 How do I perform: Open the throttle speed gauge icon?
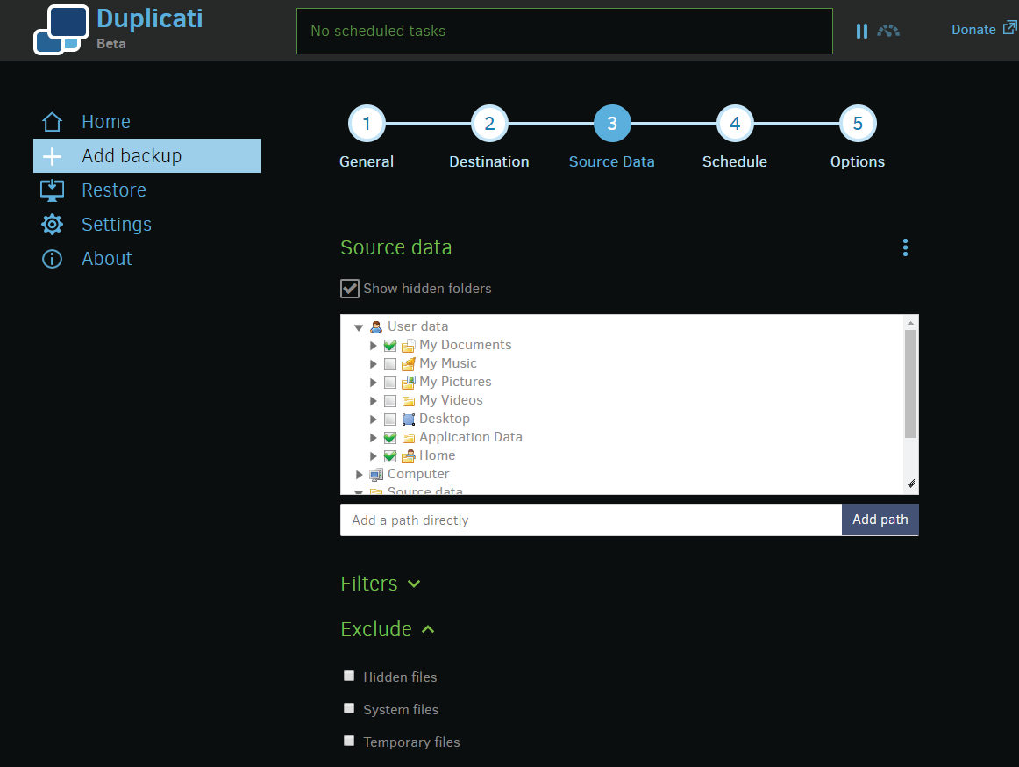pos(888,31)
